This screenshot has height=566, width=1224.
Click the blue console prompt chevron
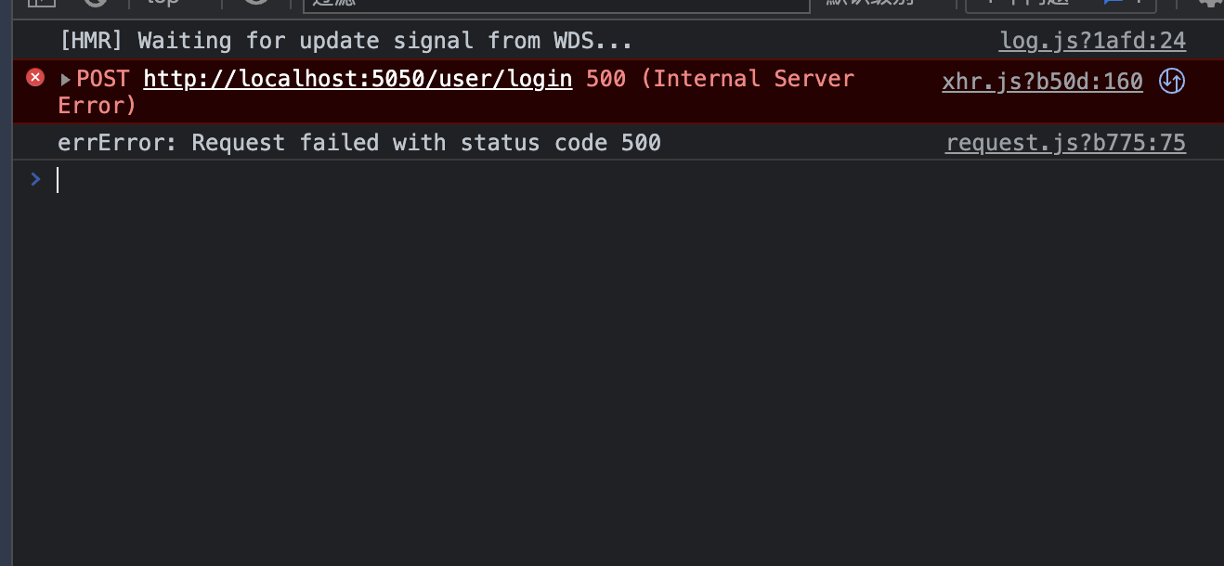[35, 179]
